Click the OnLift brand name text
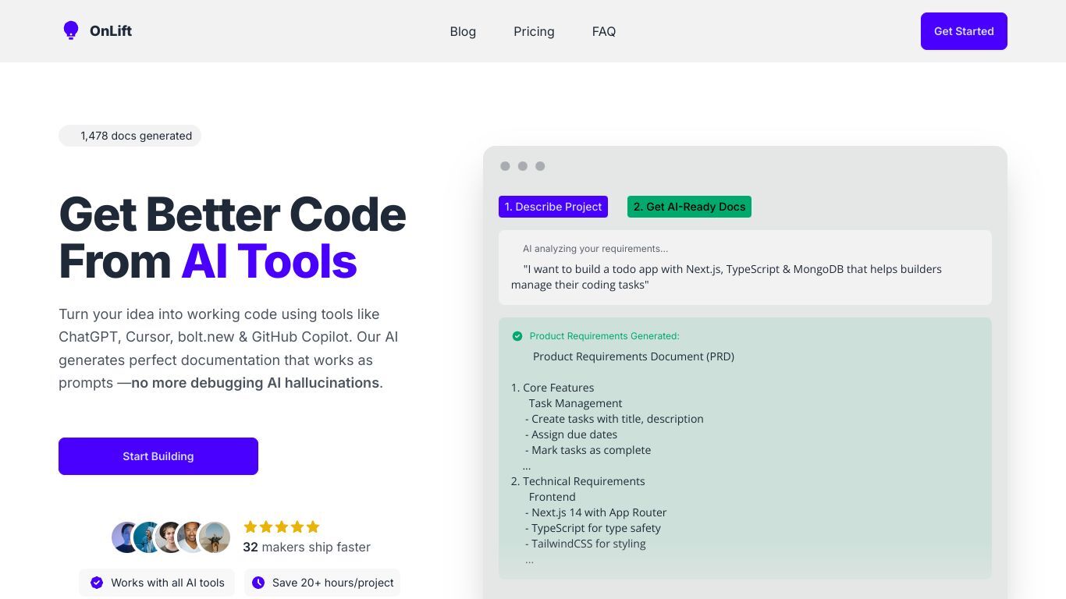Screen dimensions: 1066x599 coord(111,31)
